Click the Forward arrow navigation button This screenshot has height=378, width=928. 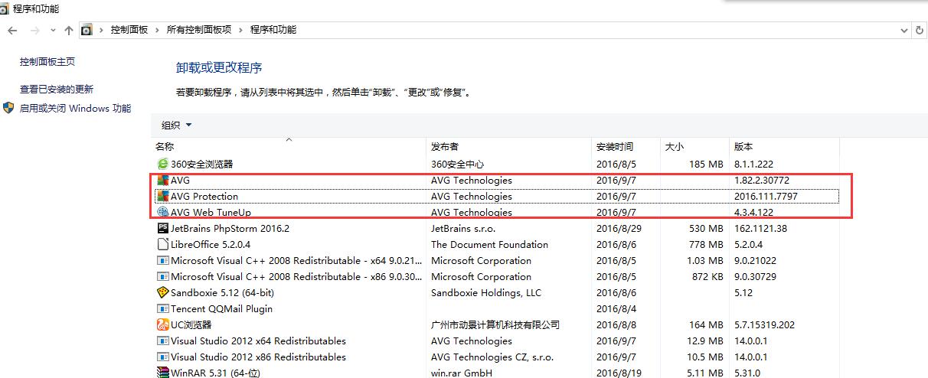point(34,30)
